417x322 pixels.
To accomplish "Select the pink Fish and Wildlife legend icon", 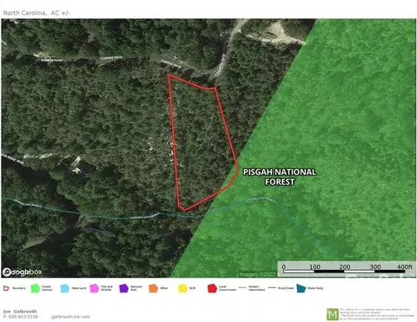I will (x=95, y=288).
